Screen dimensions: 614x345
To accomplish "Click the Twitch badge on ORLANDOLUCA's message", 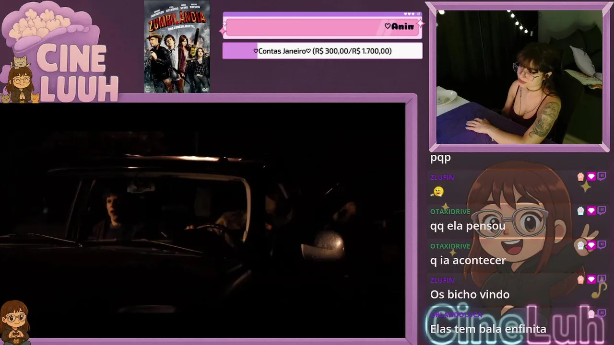I will click(x=602, y=314).
